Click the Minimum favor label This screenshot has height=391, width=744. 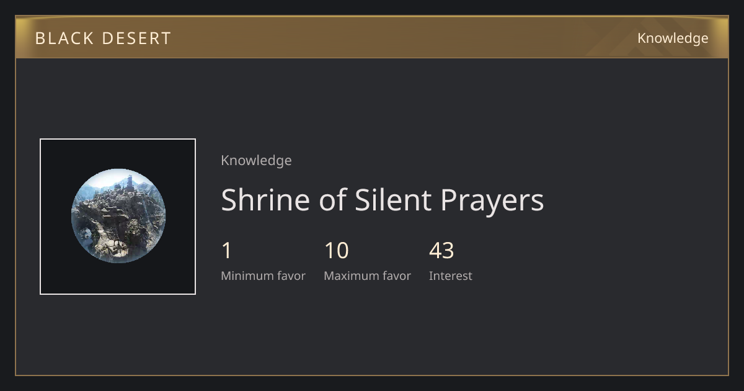click(x=263, y=276)
